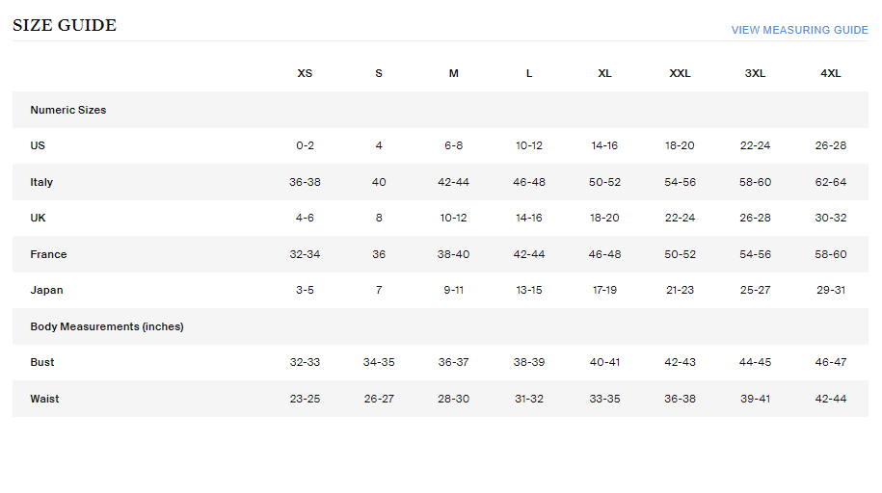Select the UK row label
This screenshot has width=882, height=493.
[39, 218]
